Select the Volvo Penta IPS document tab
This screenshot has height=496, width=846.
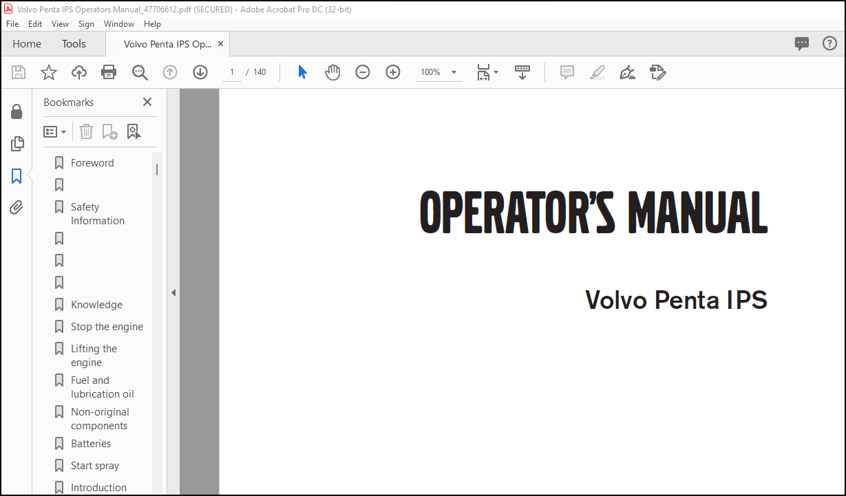click(167, 43)
